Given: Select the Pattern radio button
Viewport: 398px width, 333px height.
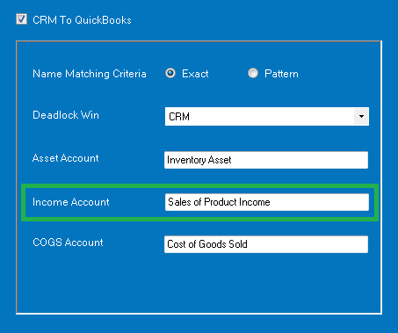Looking at the screenshot, I should pos(253,73).
